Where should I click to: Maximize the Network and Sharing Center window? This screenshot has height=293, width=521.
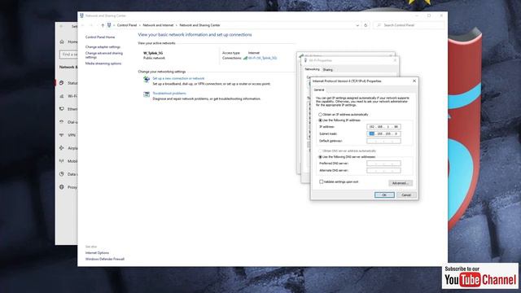pos(429,15)
